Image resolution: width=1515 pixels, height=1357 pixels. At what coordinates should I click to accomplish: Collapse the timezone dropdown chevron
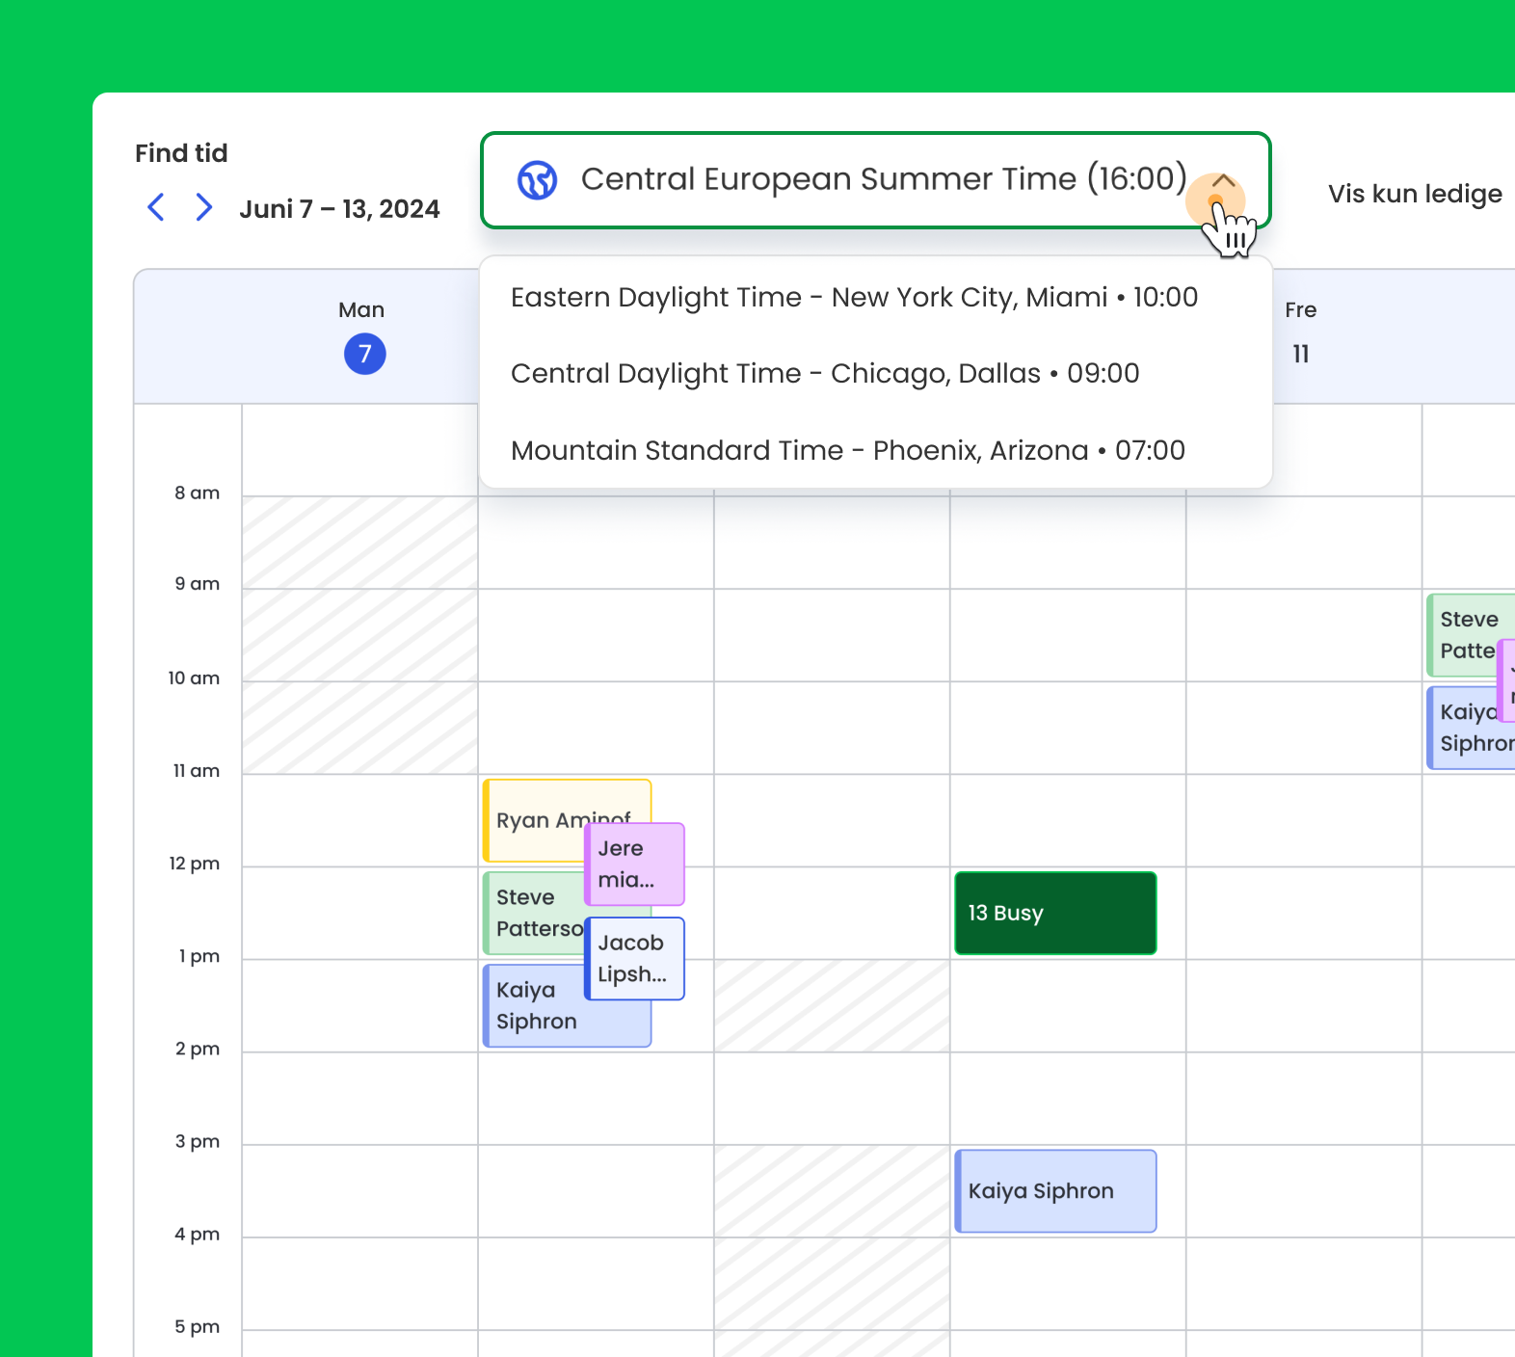click(x=1223, y=181)
